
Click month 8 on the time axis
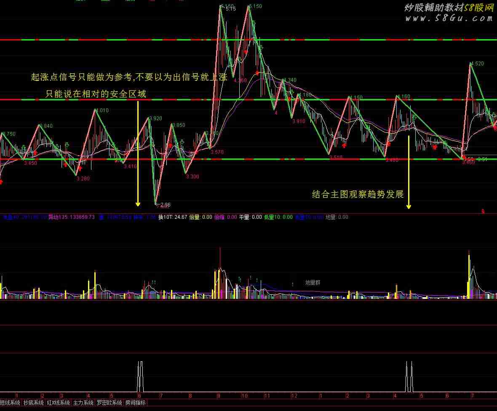pos(190,396)
